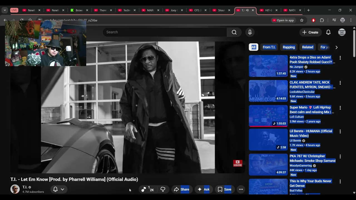Expand the subscription notification dropdown for T.I.
Image resolution: width=356 pixels, height=200 pixels.
click(x=63, y=189)
